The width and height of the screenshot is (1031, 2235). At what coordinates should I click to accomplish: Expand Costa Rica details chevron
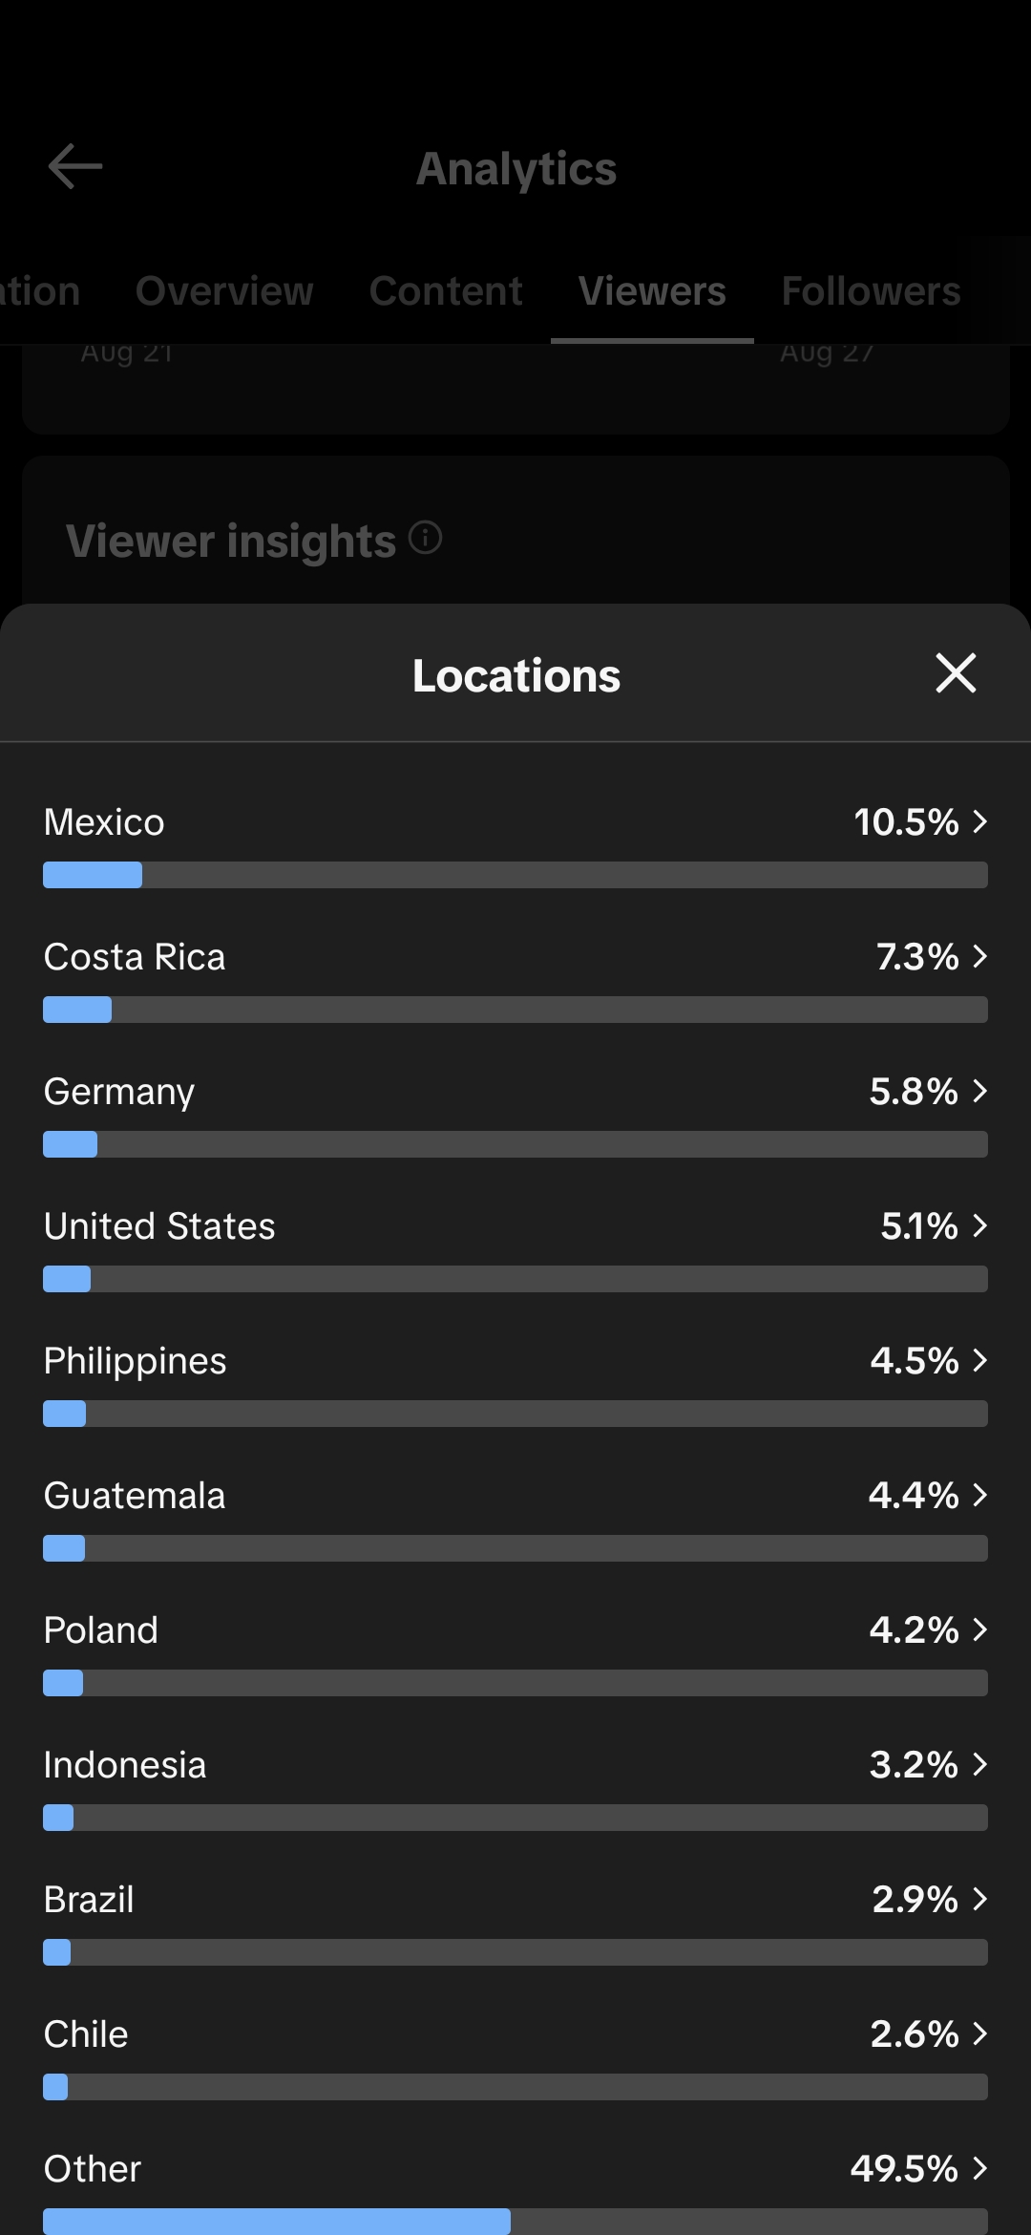979,956
